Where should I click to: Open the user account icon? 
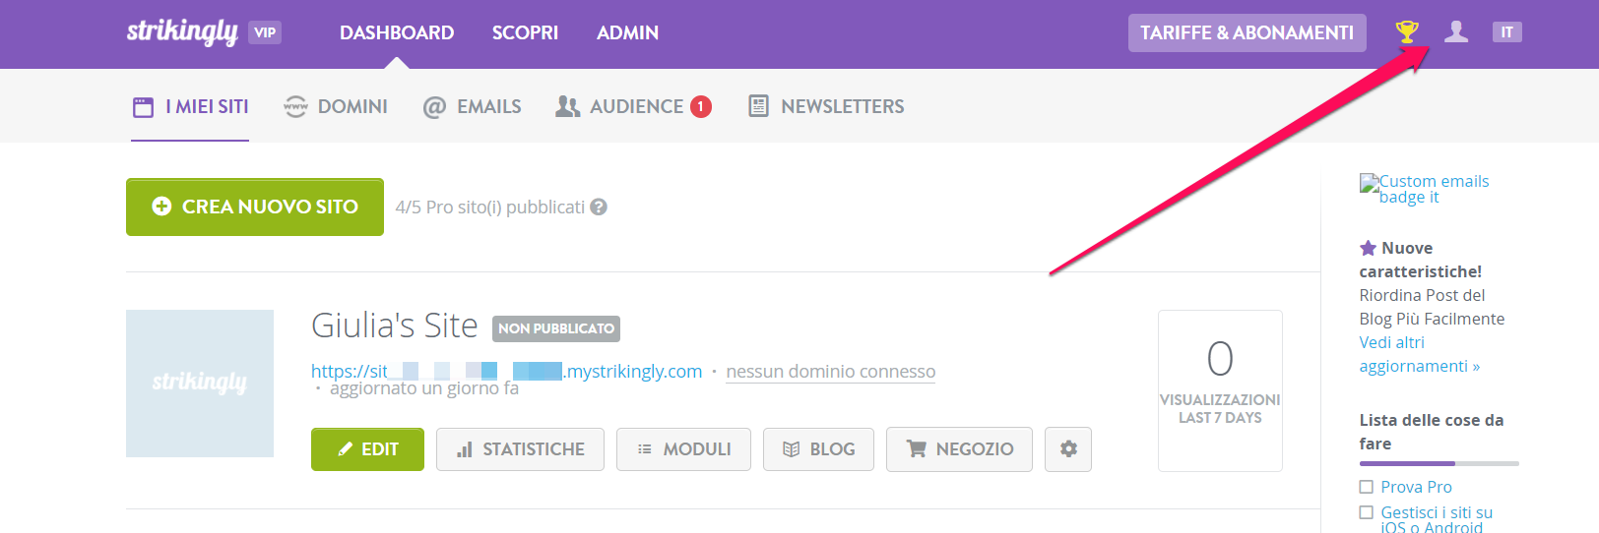tap(1456, 32)
